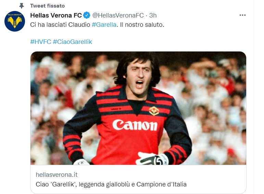
Task: Click the Hellas Verona FC profile avatar
Action: point(15,21)
